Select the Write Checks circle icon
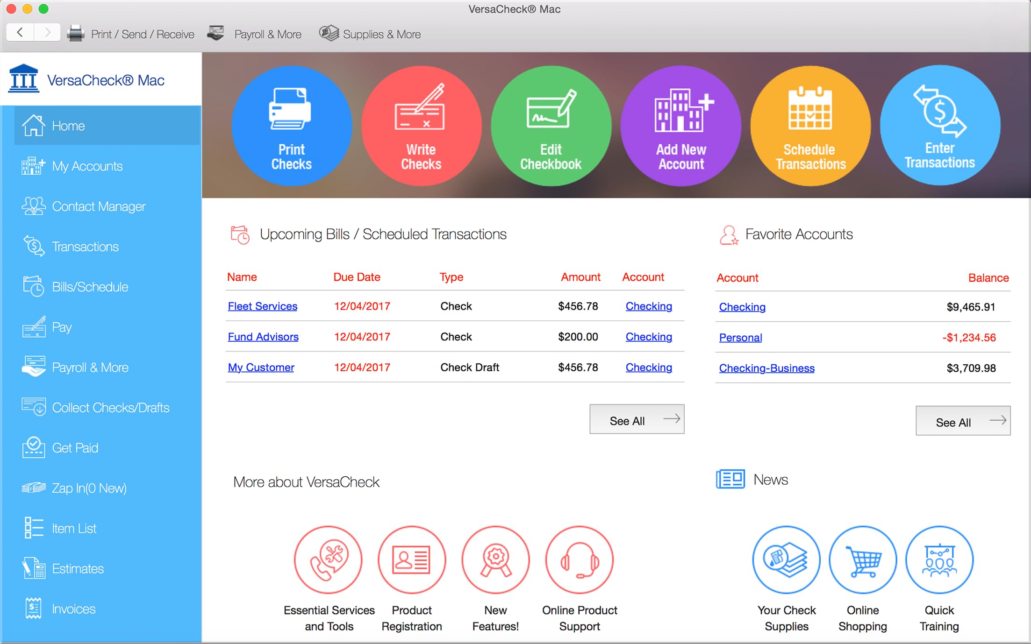1031x644 pixels. click(x=421, y=125)
